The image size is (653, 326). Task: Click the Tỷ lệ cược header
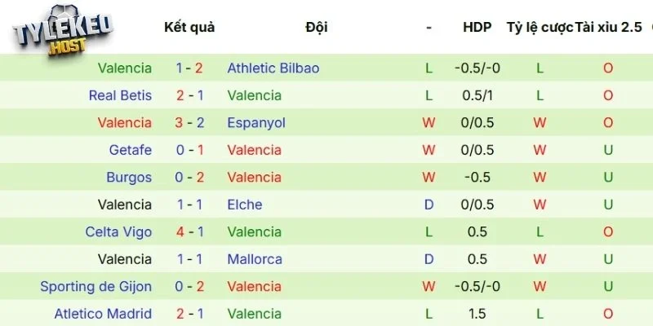pos(539,27)
